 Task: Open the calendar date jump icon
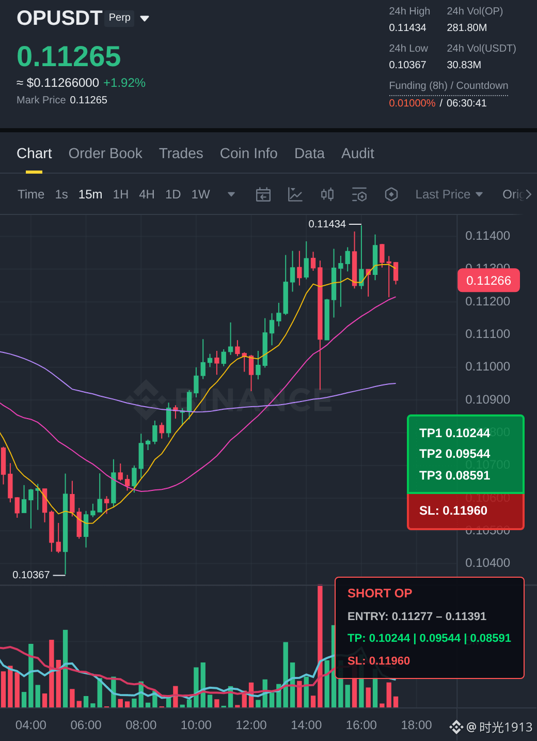[263, 194]
